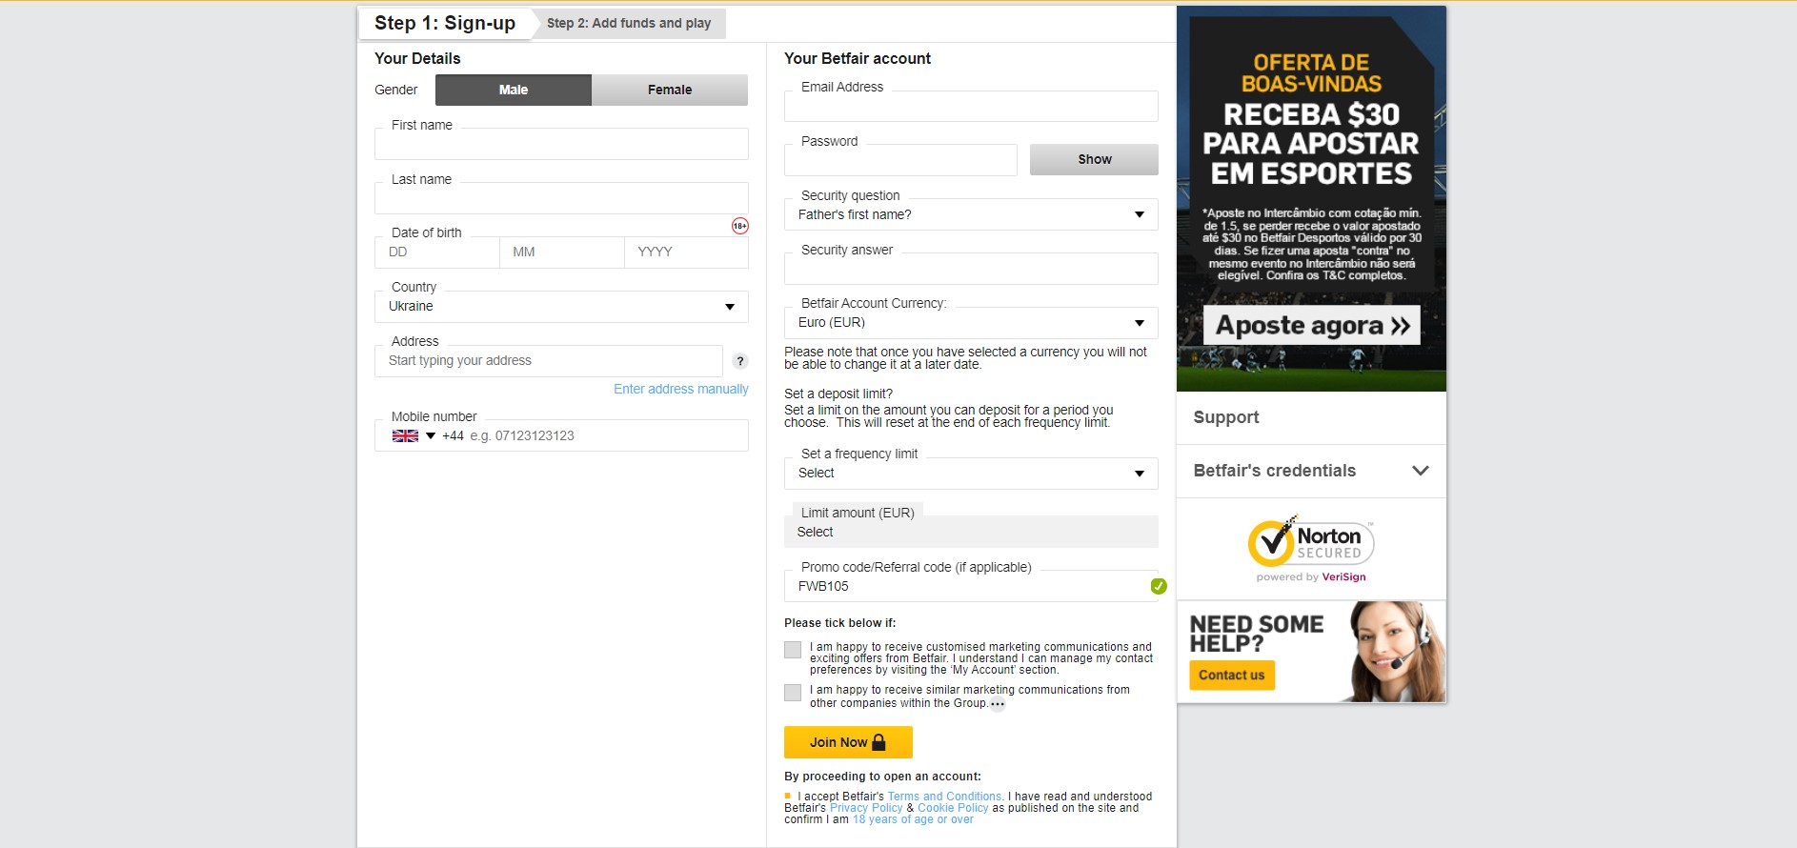Viewport: 1797px width, 848px height.
Task: Open the ellipsis after 'within the Group'
Action: click(998, 705)
